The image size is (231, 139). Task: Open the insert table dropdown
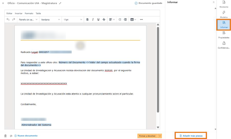133,20
